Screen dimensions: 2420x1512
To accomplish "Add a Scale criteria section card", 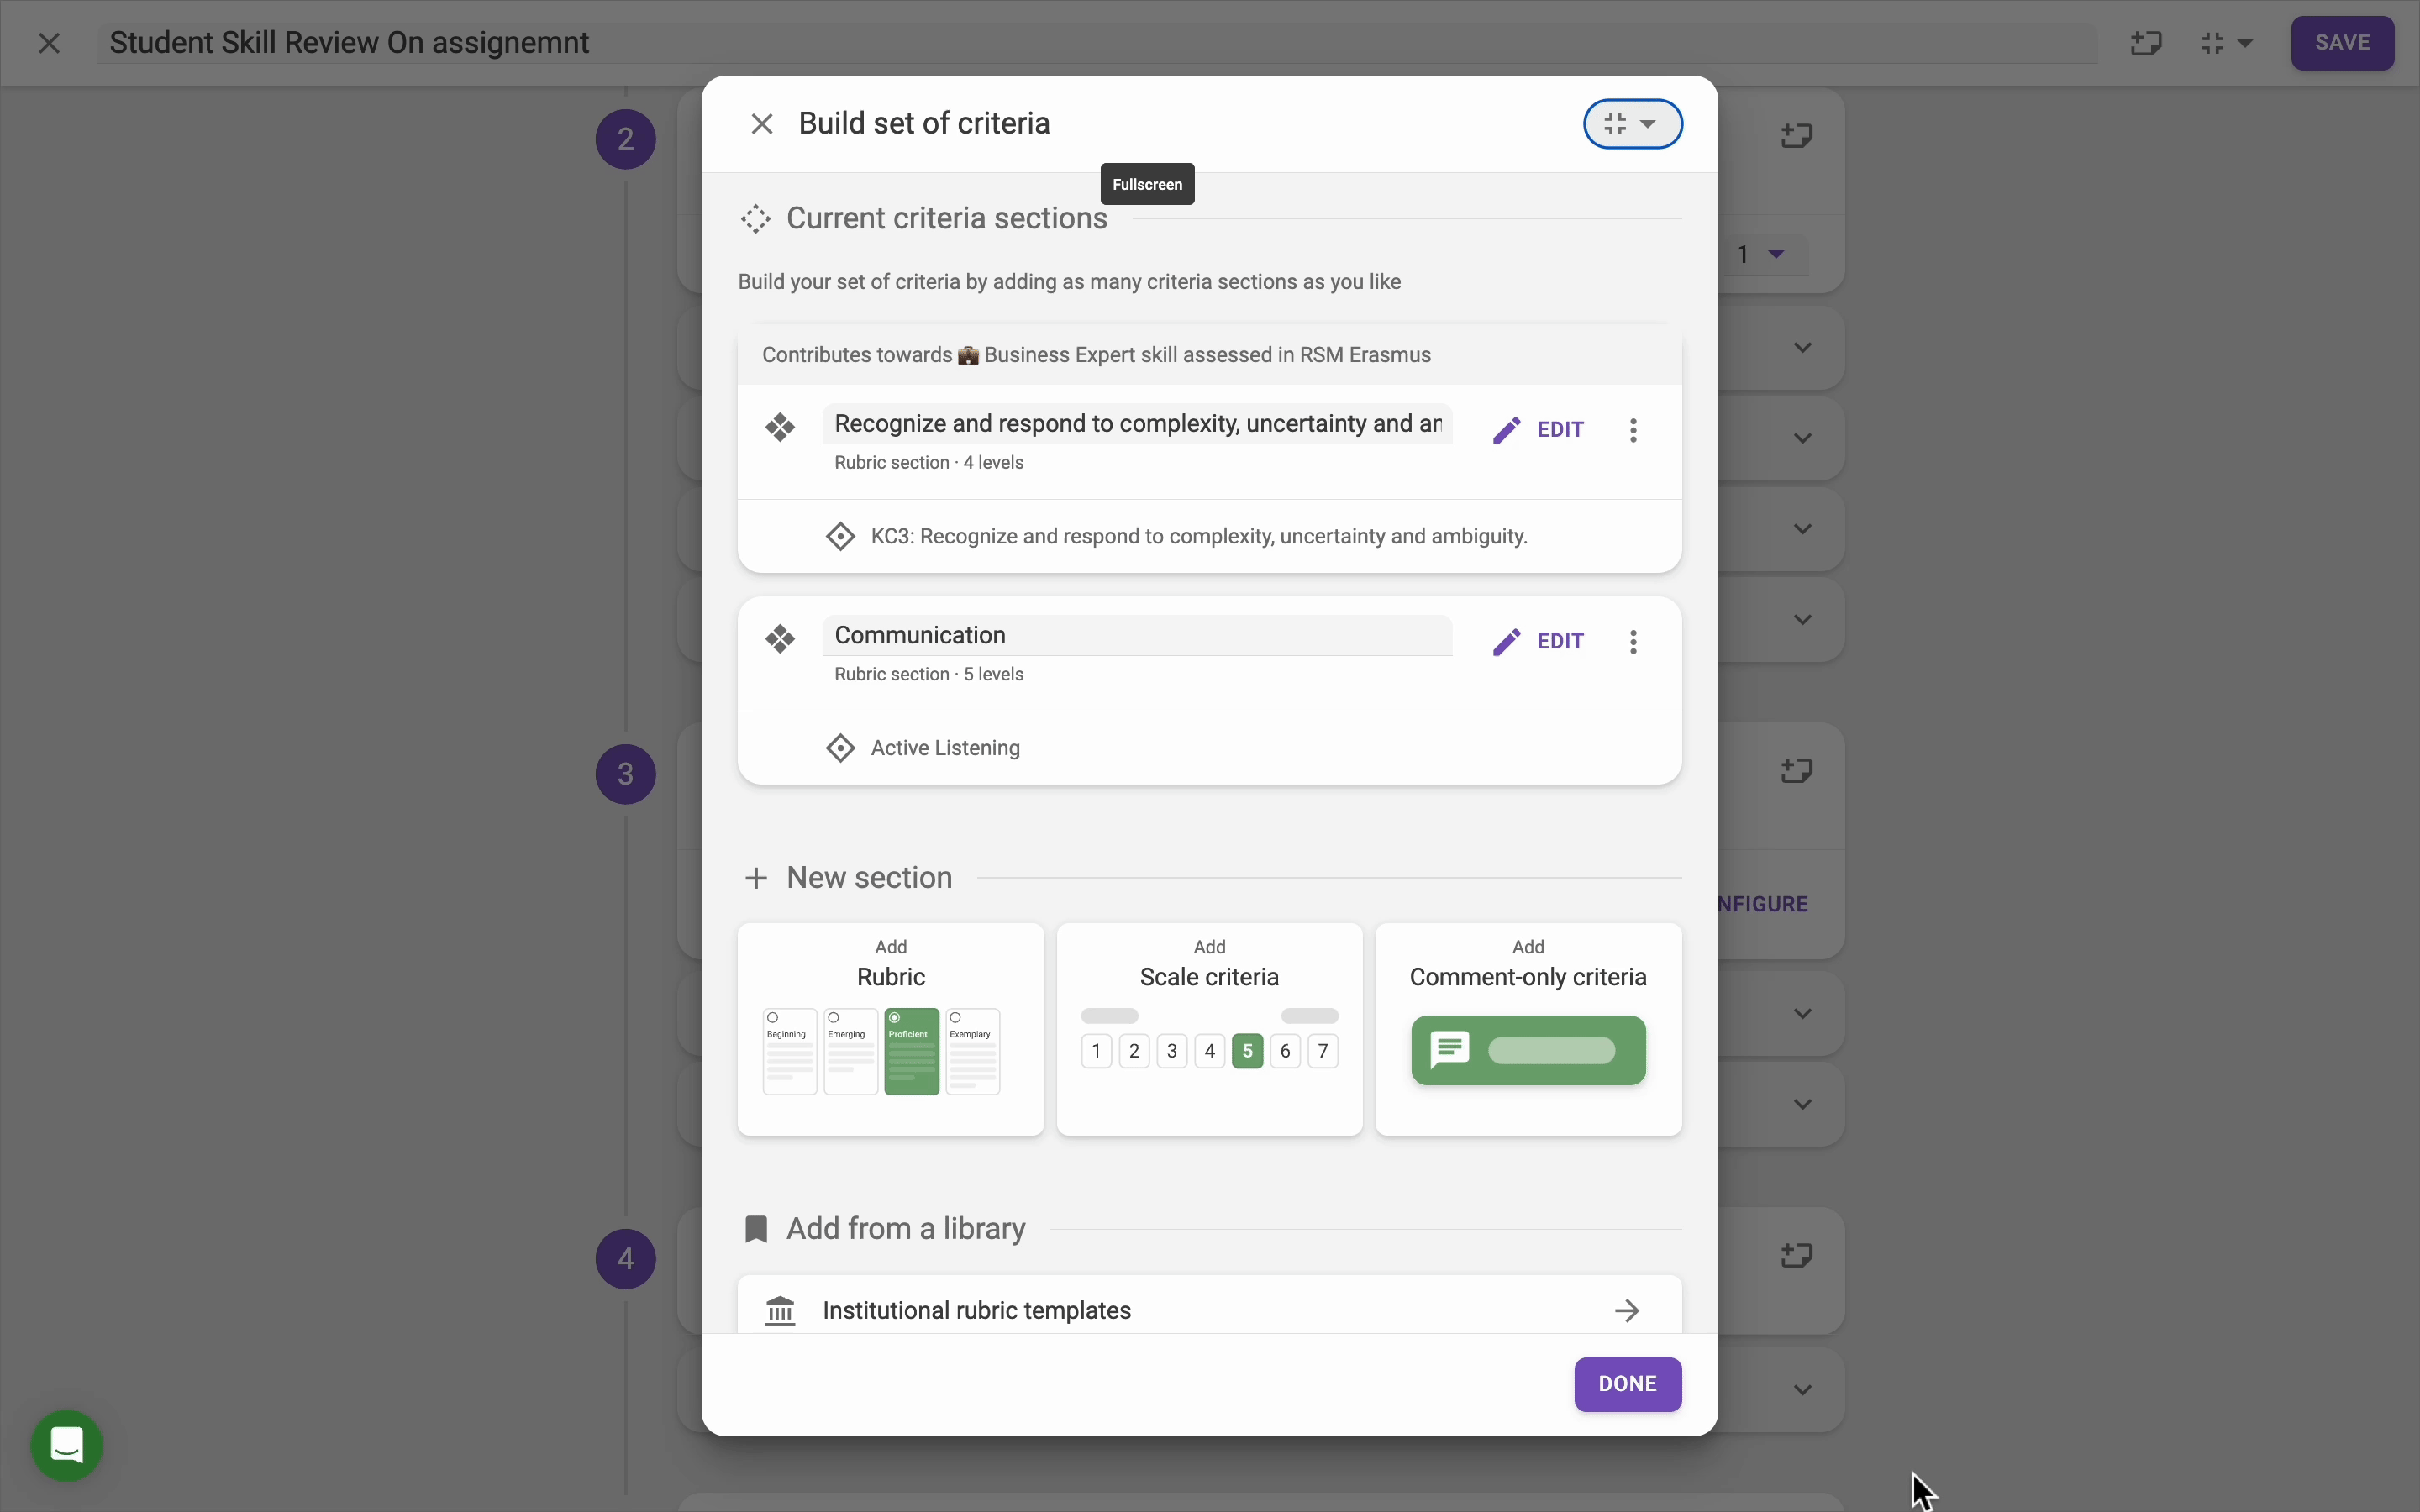I will point(1209,1029).
